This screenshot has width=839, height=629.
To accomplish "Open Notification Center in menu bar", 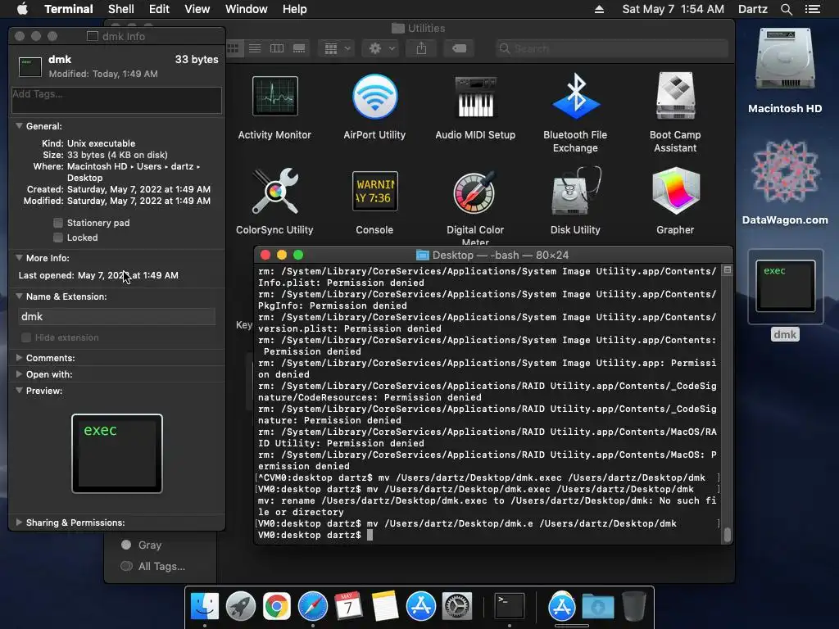I will click(x=812, y=9).
